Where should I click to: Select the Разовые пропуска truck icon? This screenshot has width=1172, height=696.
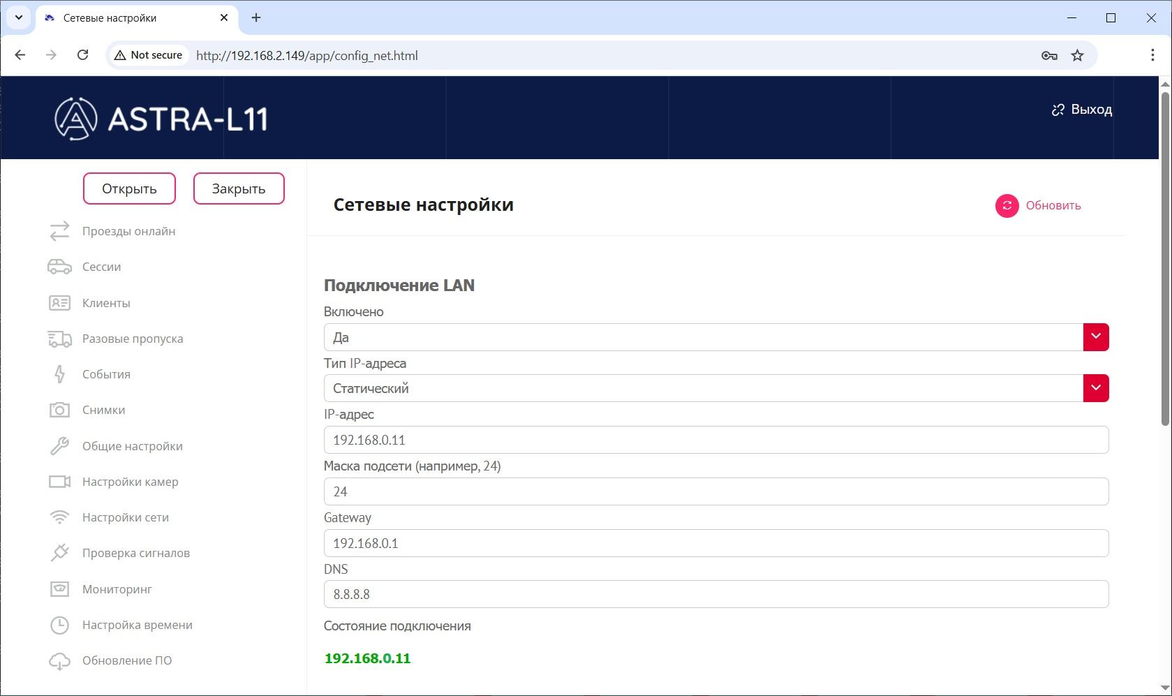coord(59,339)
